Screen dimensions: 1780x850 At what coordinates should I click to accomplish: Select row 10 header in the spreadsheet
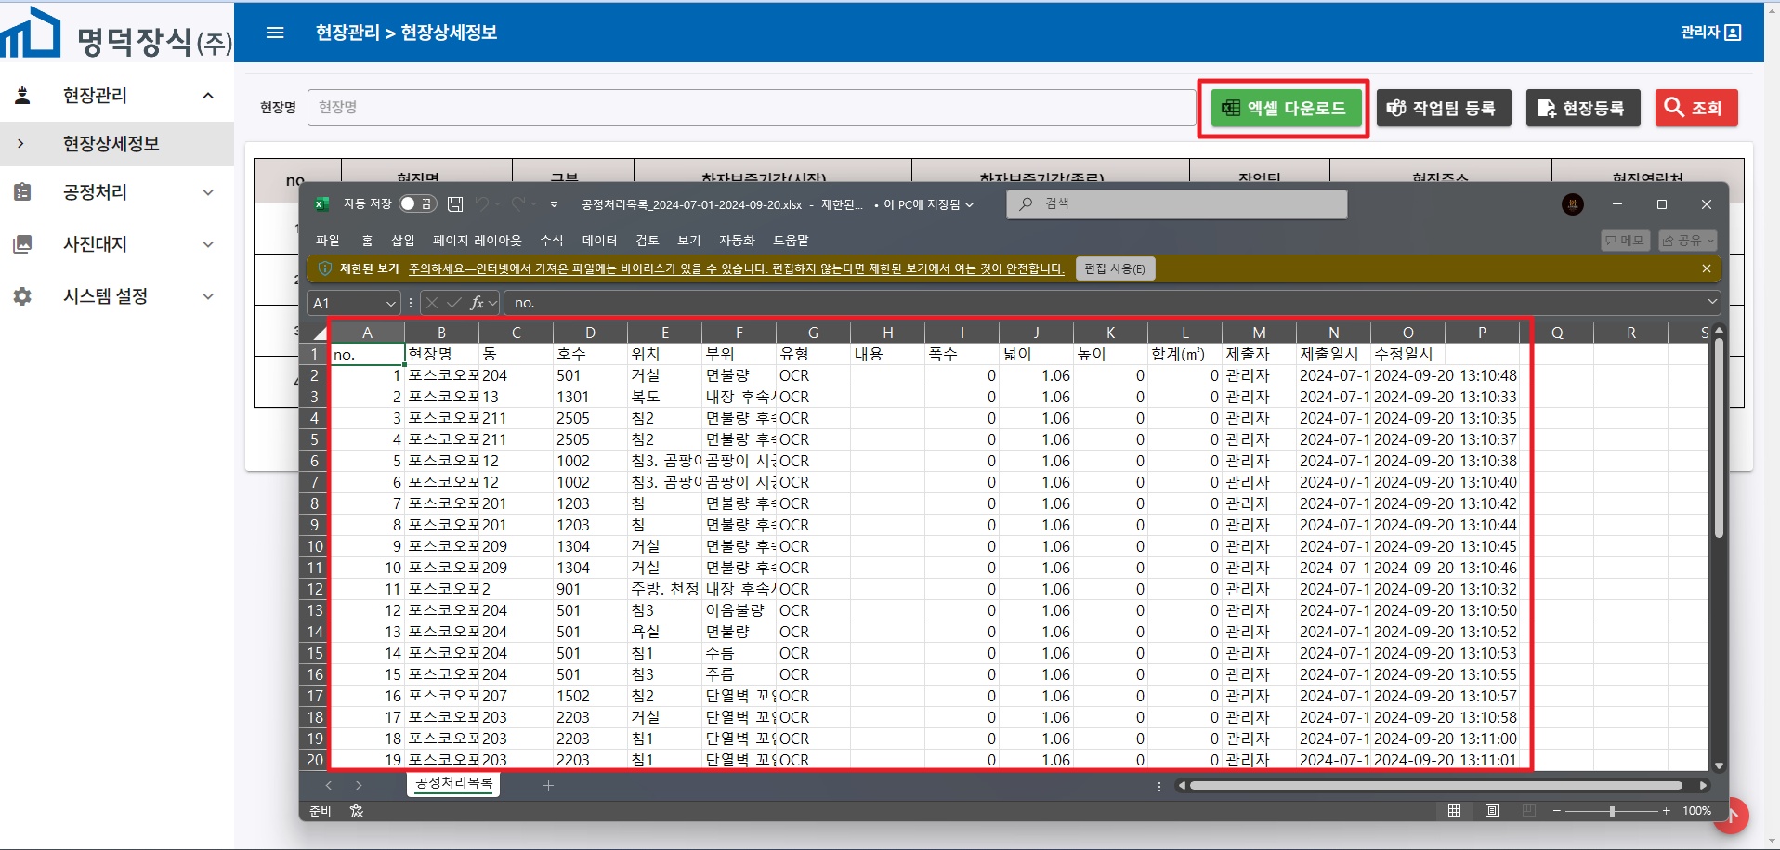(315, 546)
